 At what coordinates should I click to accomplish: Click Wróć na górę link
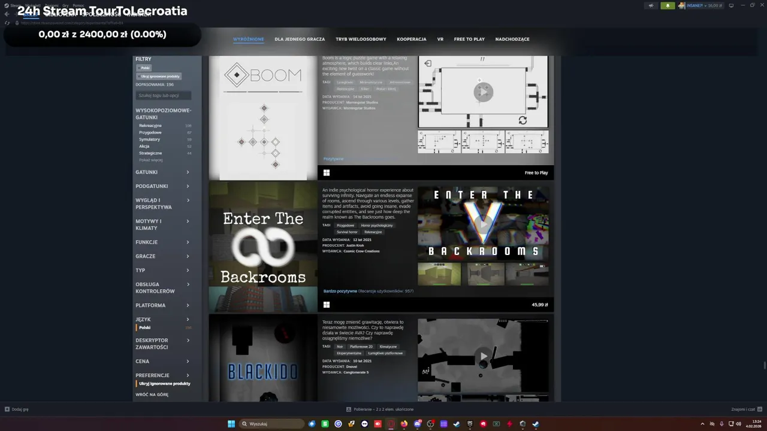click(152, 395)
